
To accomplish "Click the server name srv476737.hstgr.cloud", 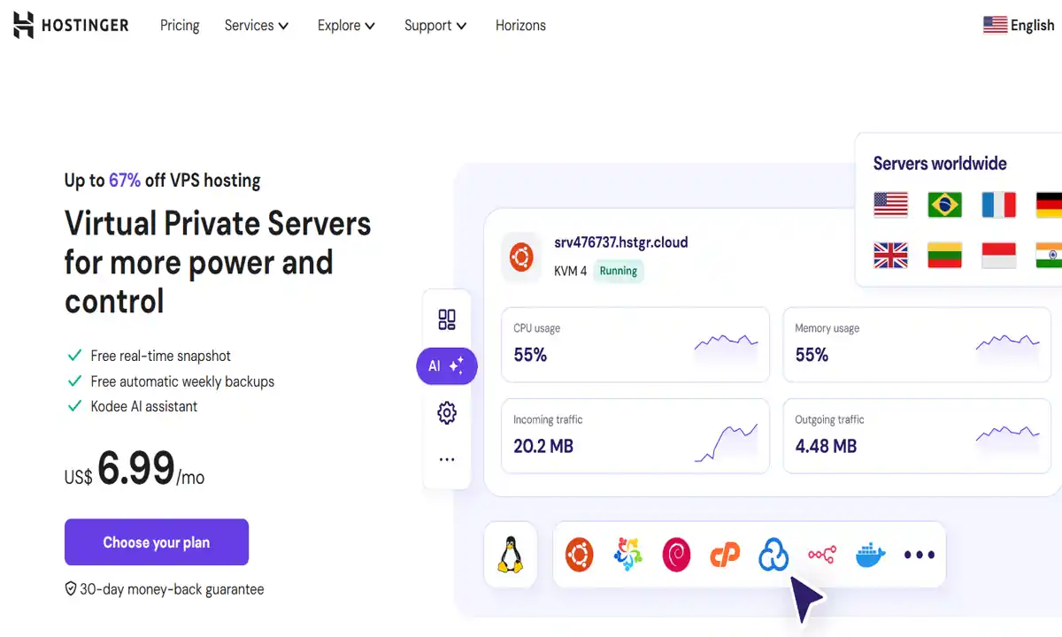I will (x=621, y=242).
